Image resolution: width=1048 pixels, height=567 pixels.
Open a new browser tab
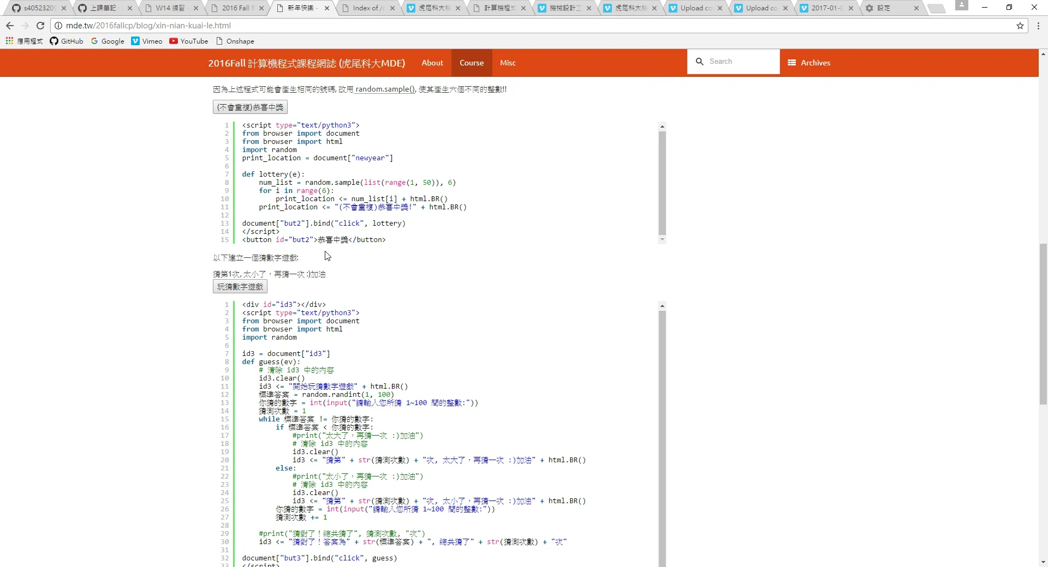coord(937,8)
